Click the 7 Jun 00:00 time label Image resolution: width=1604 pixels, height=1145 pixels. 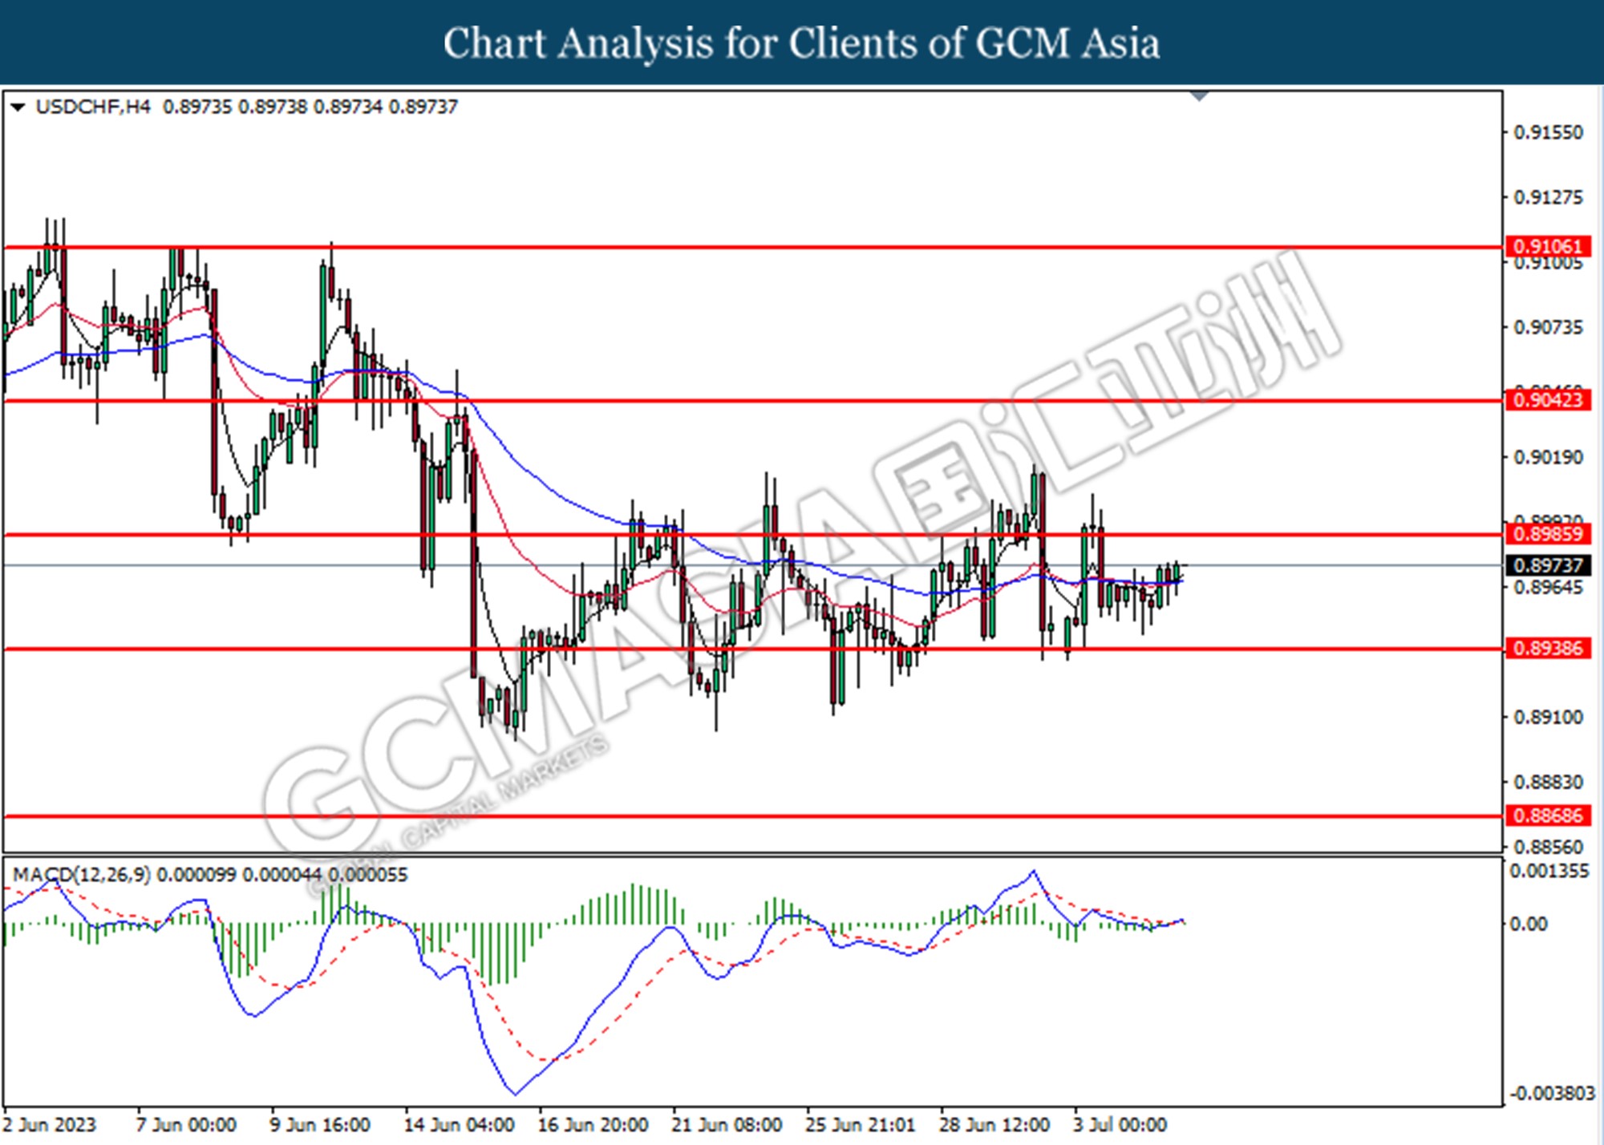click(x=186, y=1125)
